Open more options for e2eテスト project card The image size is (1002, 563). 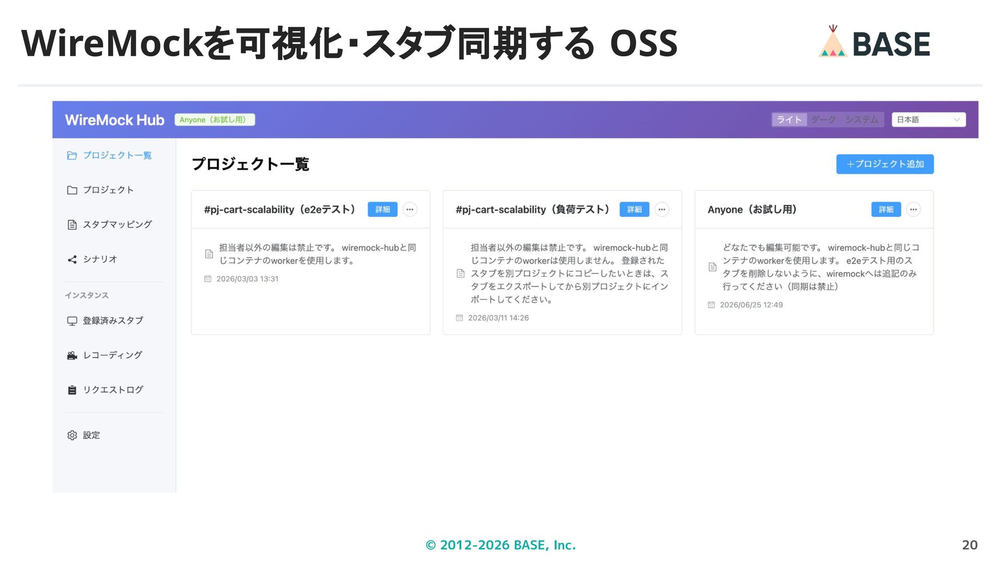tap(410, 210)
